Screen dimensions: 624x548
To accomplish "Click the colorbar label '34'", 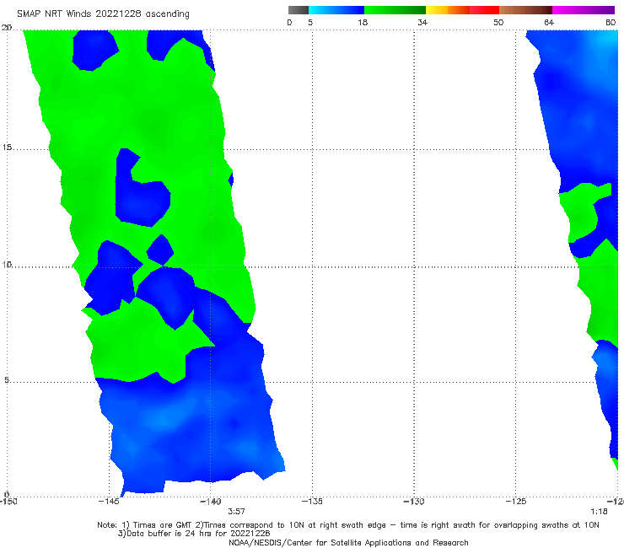I will click(422, 22).
